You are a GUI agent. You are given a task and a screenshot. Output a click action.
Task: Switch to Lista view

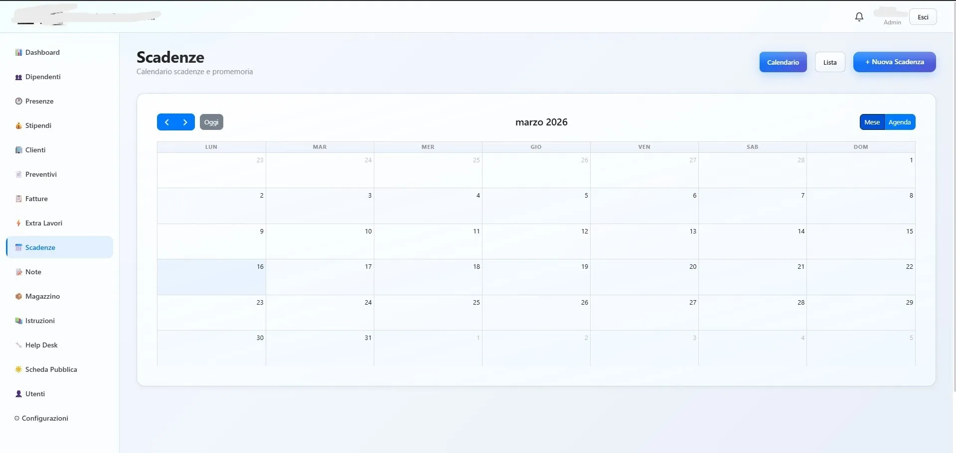[830, 62]
